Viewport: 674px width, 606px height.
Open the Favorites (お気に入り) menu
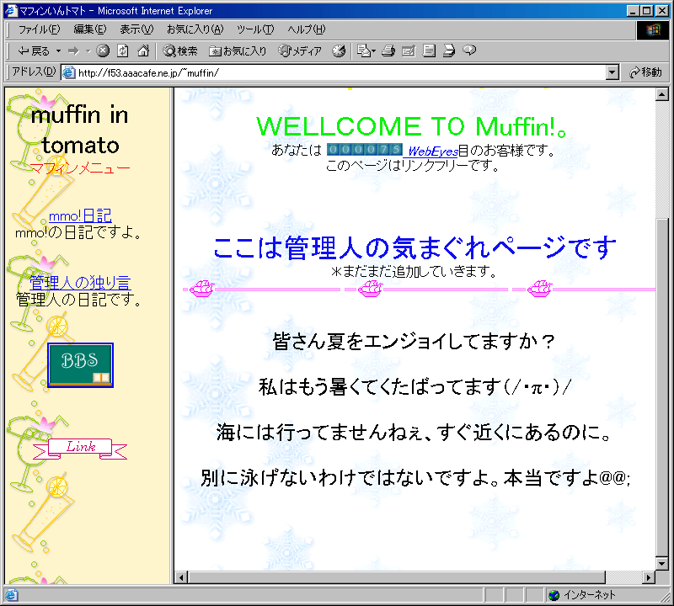(195, 29)
